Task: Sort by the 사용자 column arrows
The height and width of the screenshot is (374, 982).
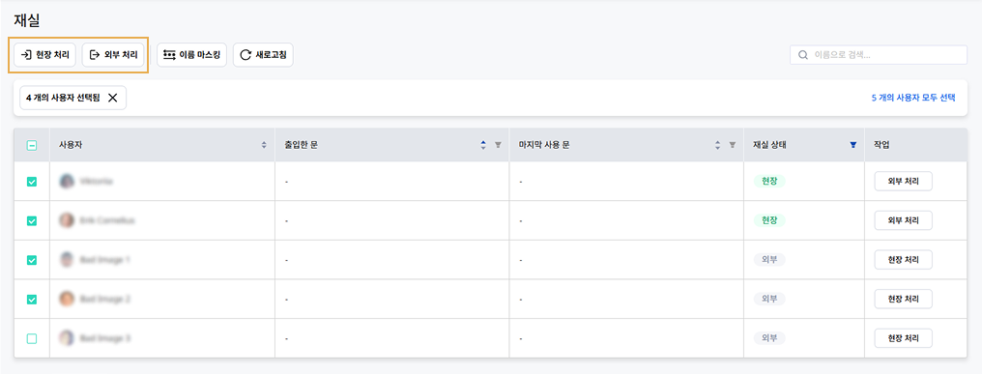Action: point(264,145)
